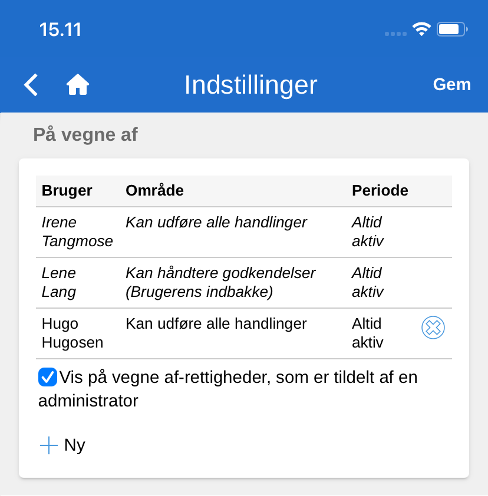Tap the cellular signal dots
Viewport: 488px width, 496px height.
pos(395,34)
